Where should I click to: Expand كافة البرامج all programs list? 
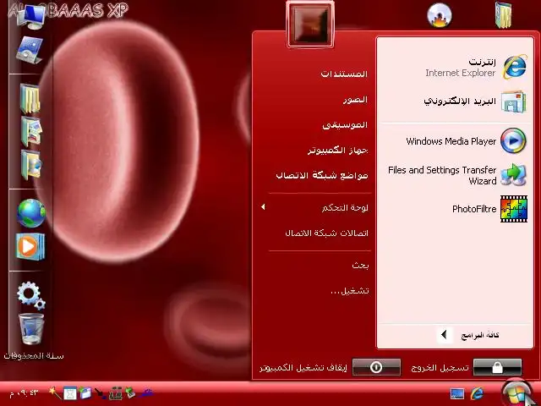[469, 335]
